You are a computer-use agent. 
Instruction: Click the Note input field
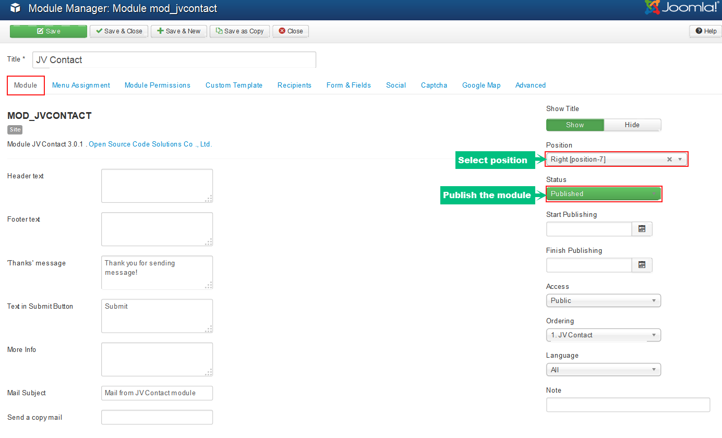coord(628,405)
